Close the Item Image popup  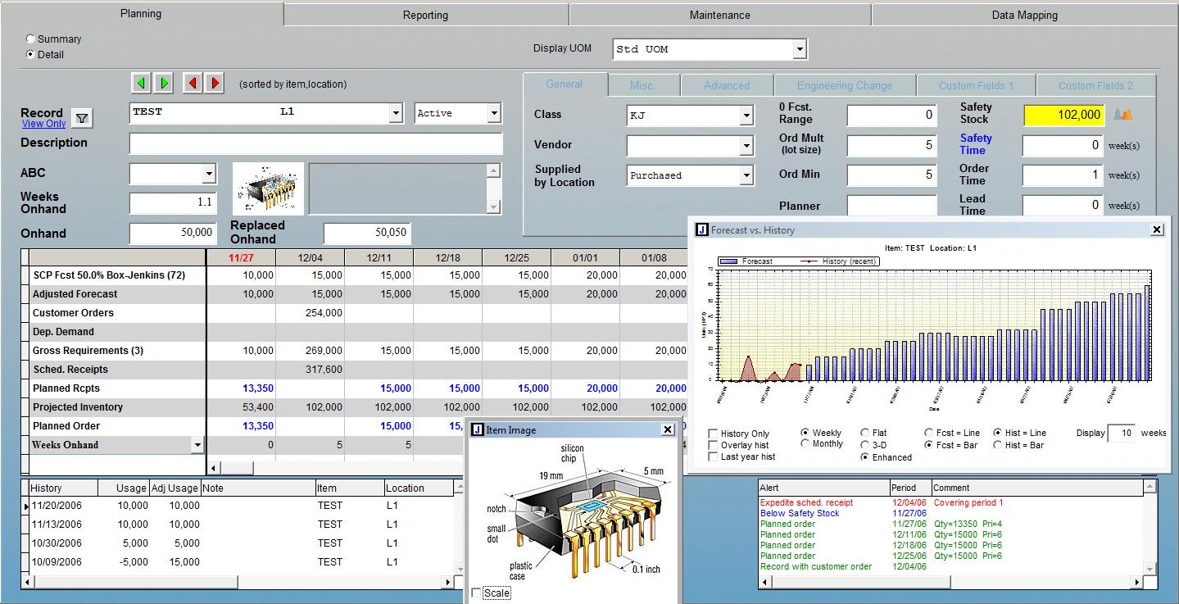click(x=668, y=430)
